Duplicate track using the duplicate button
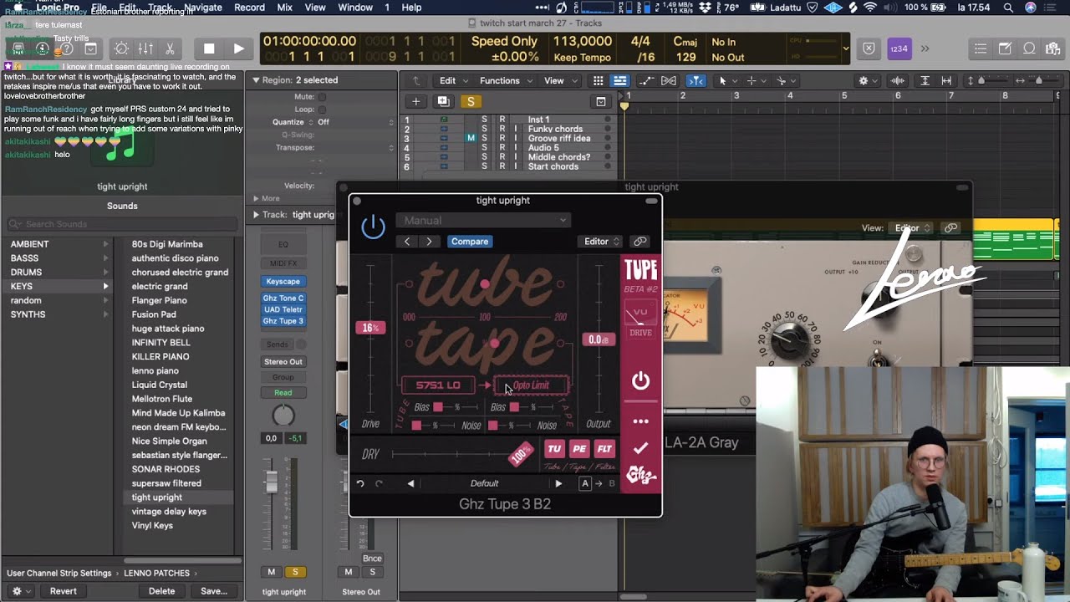The image size is (1070, 602). click(x=443, y=101)
